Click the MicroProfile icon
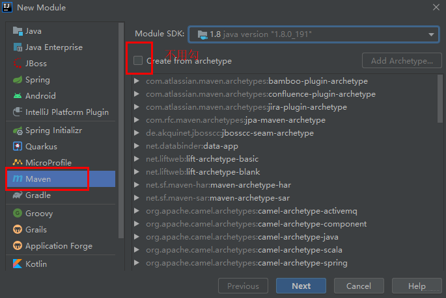 click(x=18, y=162)
